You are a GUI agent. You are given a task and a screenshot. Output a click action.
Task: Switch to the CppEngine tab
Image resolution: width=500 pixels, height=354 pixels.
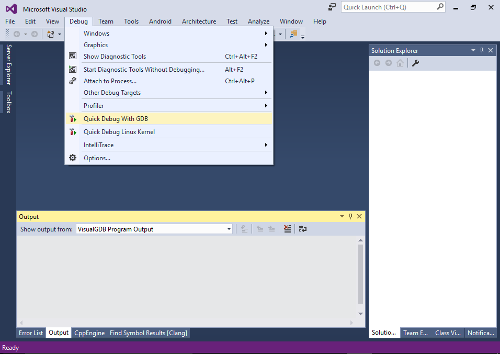(89, 333)
